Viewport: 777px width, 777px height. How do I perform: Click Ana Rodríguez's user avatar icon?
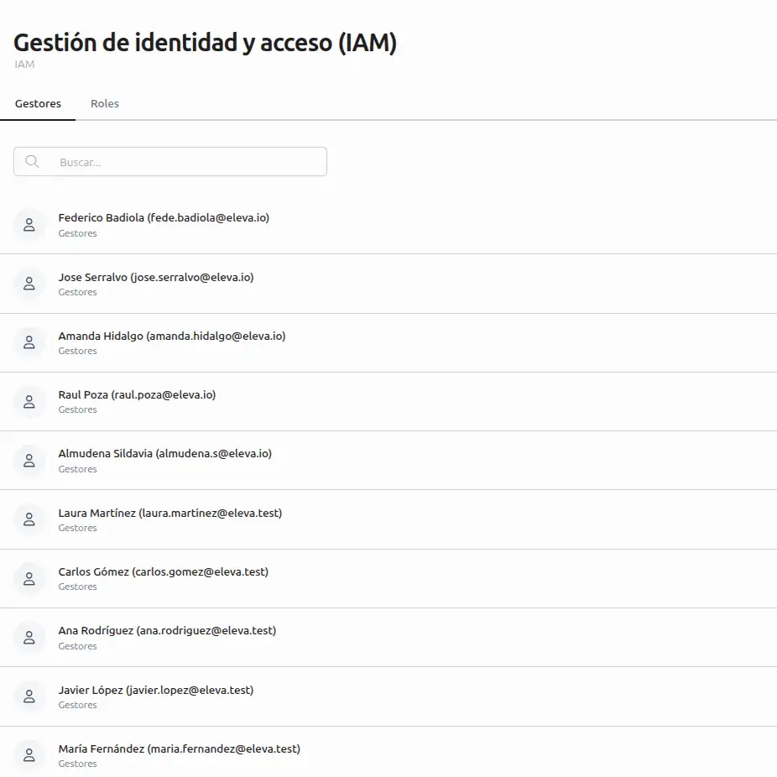click(29, 638)
